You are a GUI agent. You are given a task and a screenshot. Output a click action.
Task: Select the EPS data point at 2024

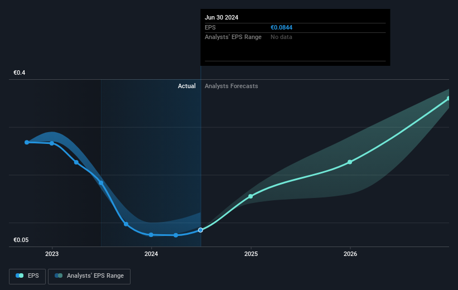[151, 235]
